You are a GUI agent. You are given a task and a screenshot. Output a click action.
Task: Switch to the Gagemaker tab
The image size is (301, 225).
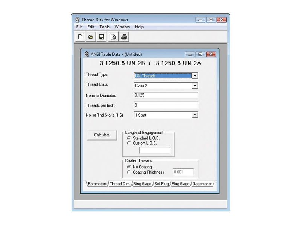click(x=202, y=184)
